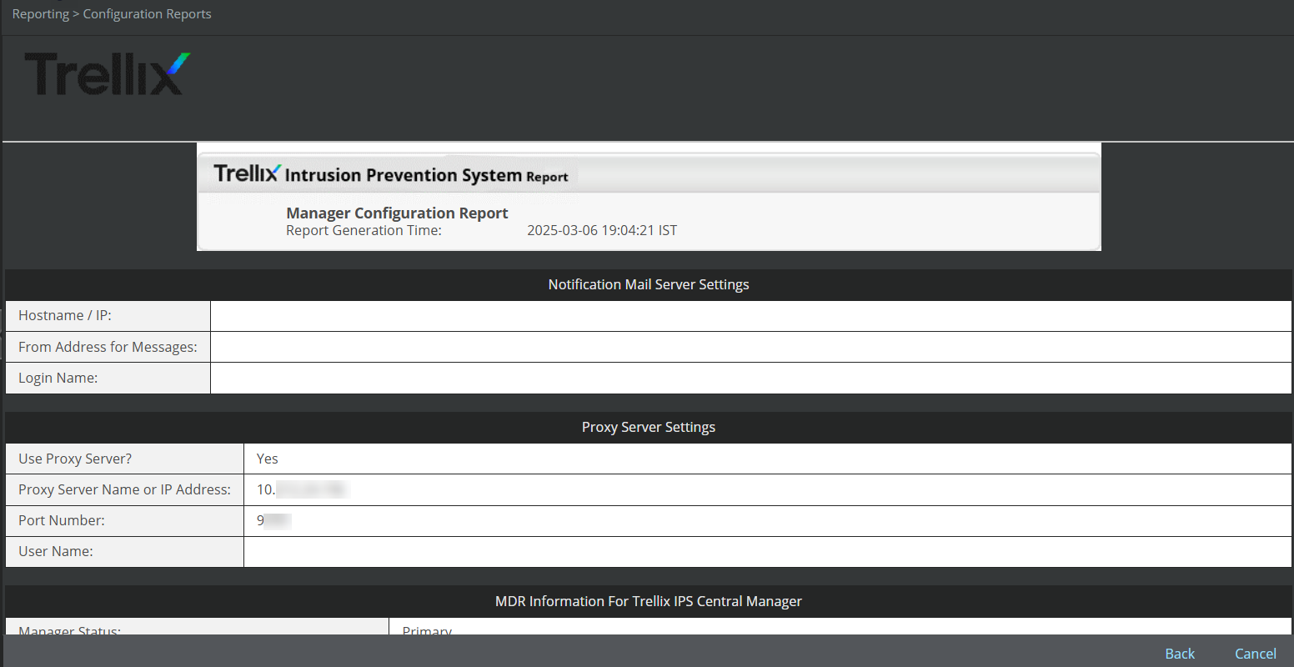This screenshot has width=1294, height=667.
Task: Click the Proxy Server Settings header
Action: click(649, 428)
